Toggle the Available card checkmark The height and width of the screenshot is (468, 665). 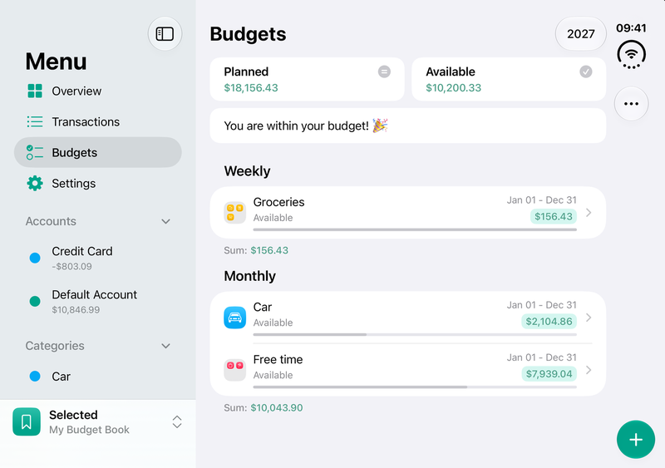586,71
